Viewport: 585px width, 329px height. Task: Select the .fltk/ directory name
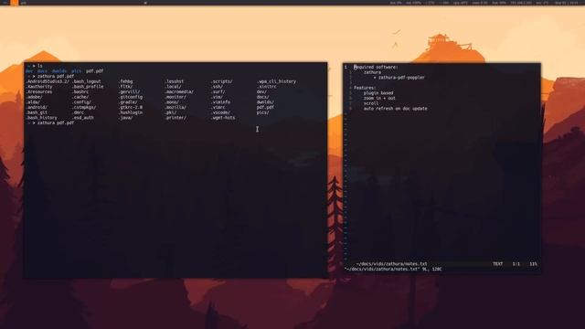[x=126, y=87]
